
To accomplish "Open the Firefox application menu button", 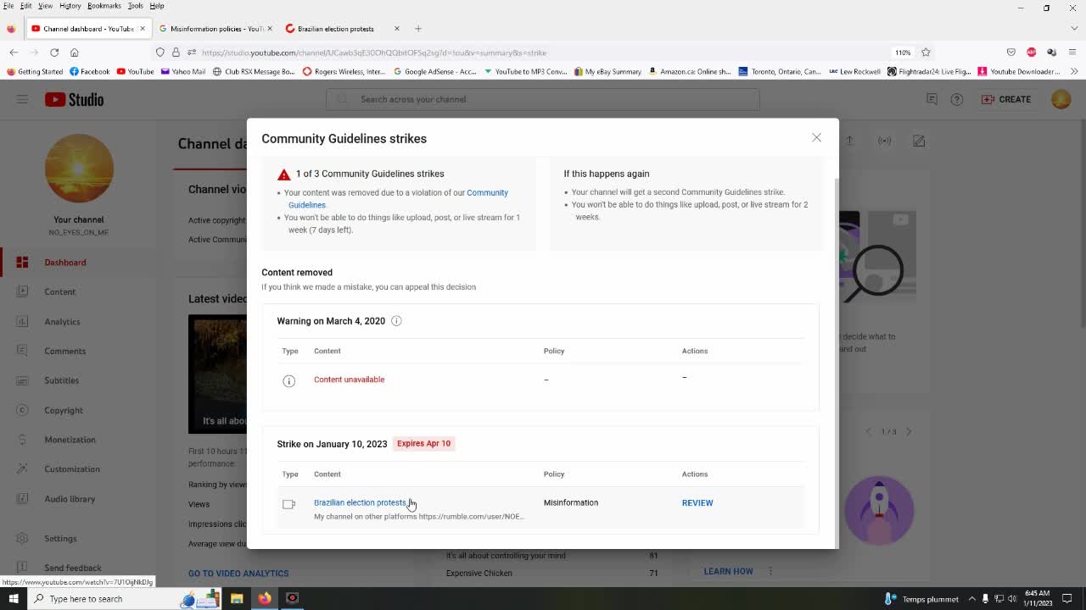I will click(x=1073, y=53).
